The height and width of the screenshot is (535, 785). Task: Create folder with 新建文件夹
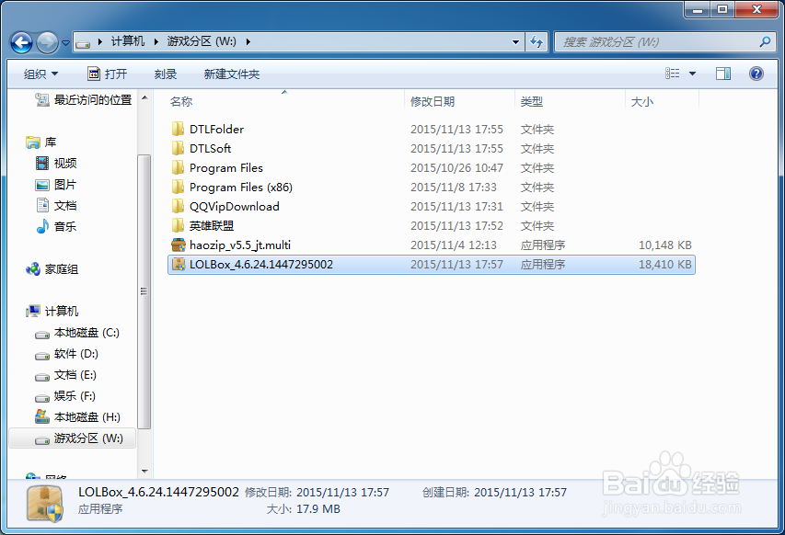(x=231, y=74)
